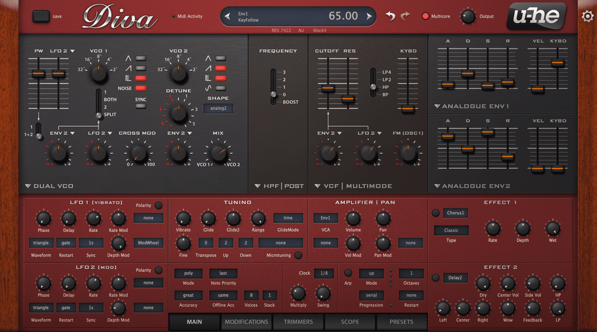Click the LFO 1 Rate Mod knob
This screenshot has height=332, width=597.
tap(118, 218)
